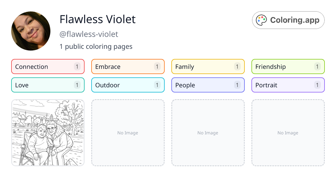The width and height of the screenshot is (336, 176).
Task: Open the Coloring.app logo button
Action: point(288,20)
